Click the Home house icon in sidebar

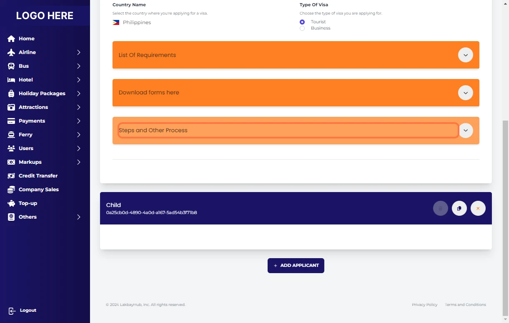(11, 39)
